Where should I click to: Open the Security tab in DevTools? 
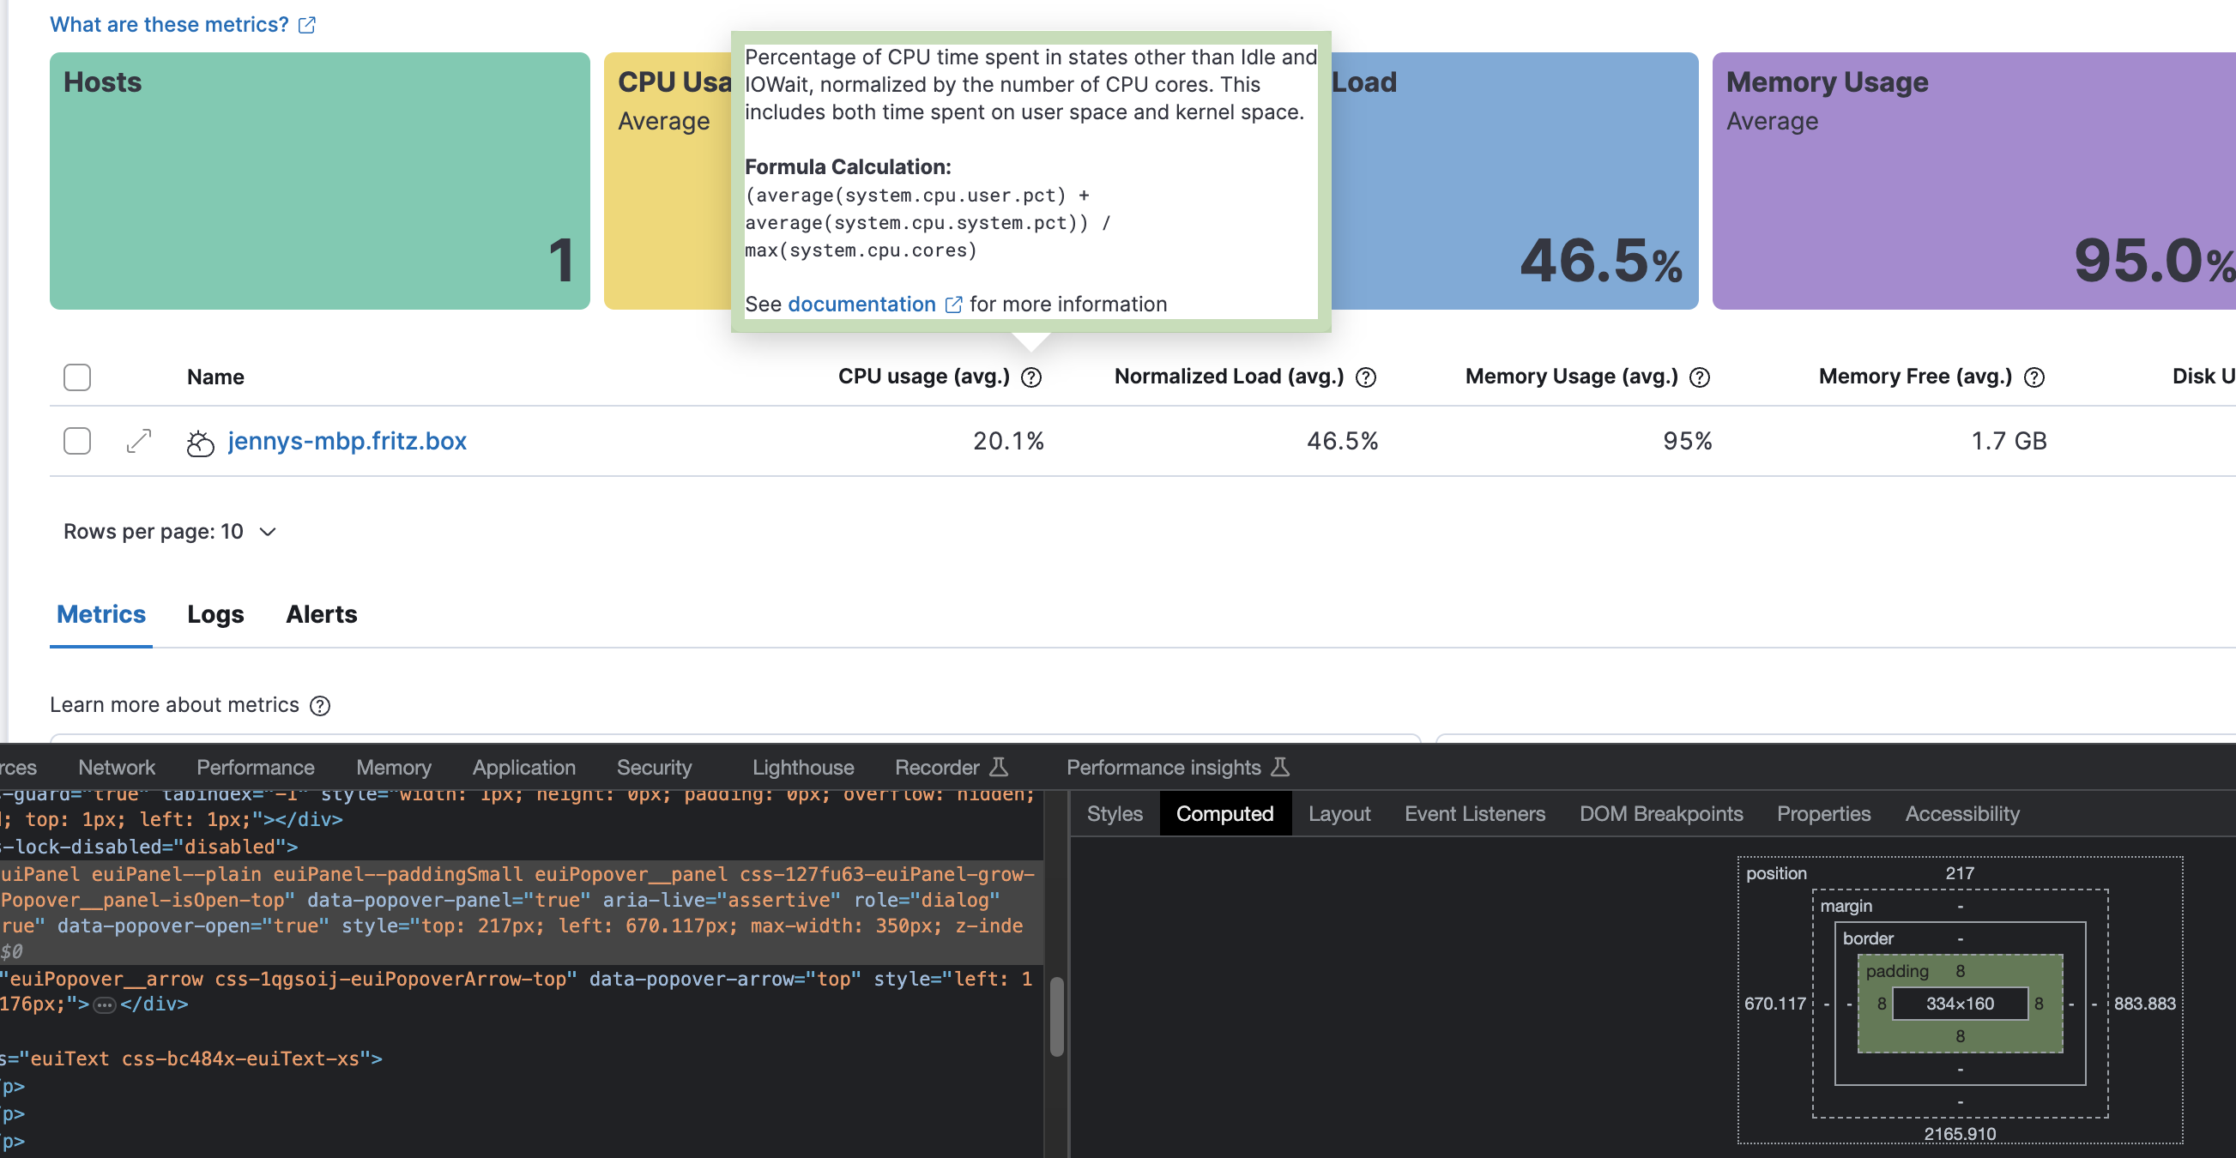654,768
